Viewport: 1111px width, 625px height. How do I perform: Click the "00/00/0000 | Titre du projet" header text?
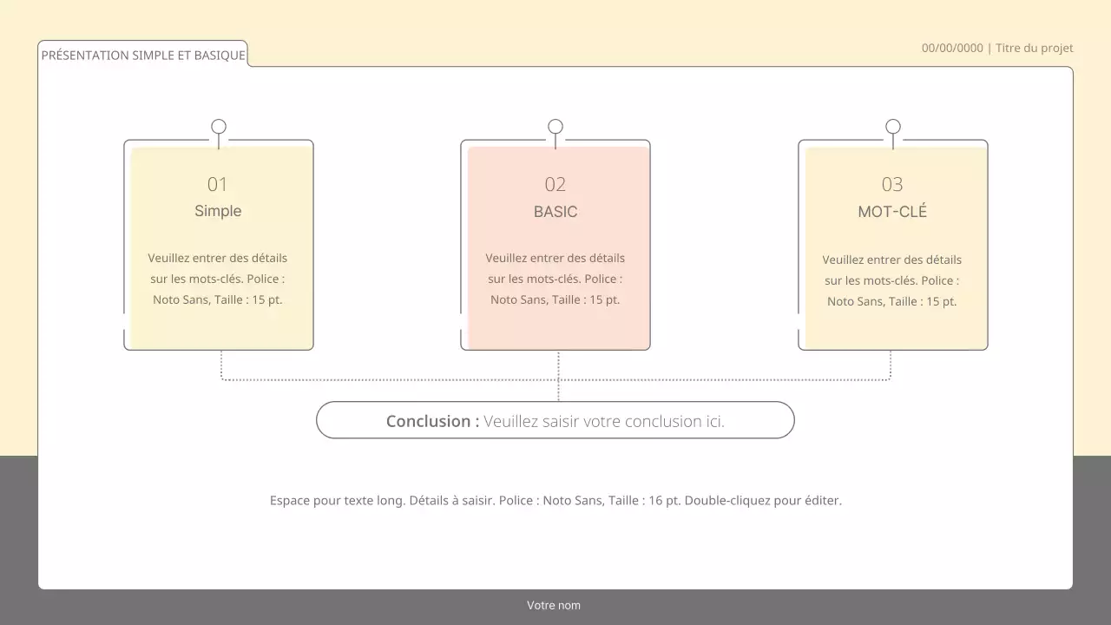[997, 48]
